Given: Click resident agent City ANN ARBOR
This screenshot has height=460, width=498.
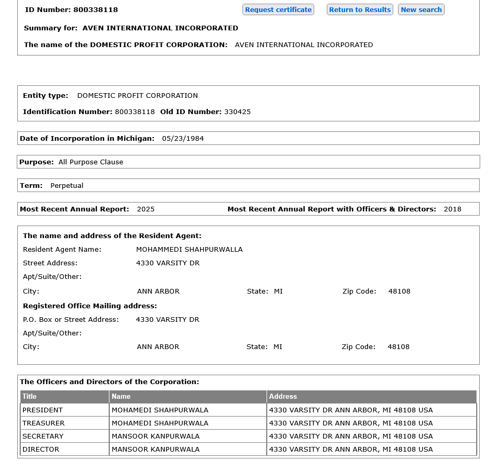Looking at the screenshot, I should (x=159, y=291).
